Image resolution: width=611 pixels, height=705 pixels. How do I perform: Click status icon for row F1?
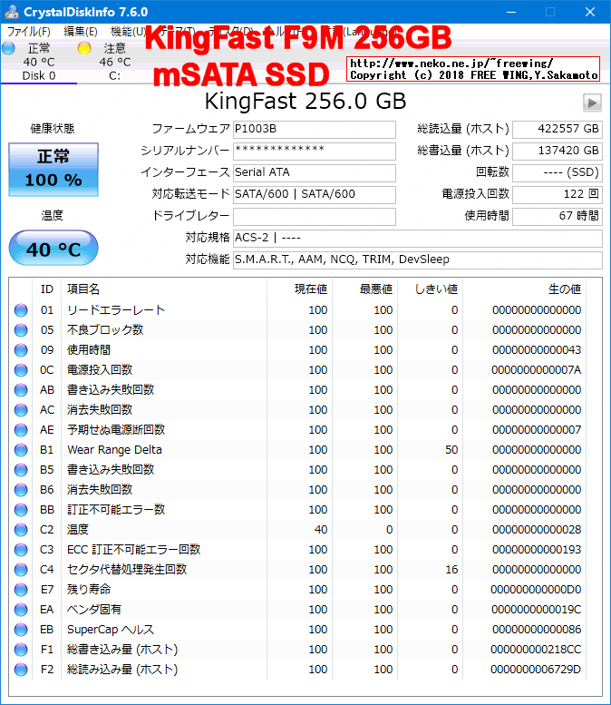point(21,650)
